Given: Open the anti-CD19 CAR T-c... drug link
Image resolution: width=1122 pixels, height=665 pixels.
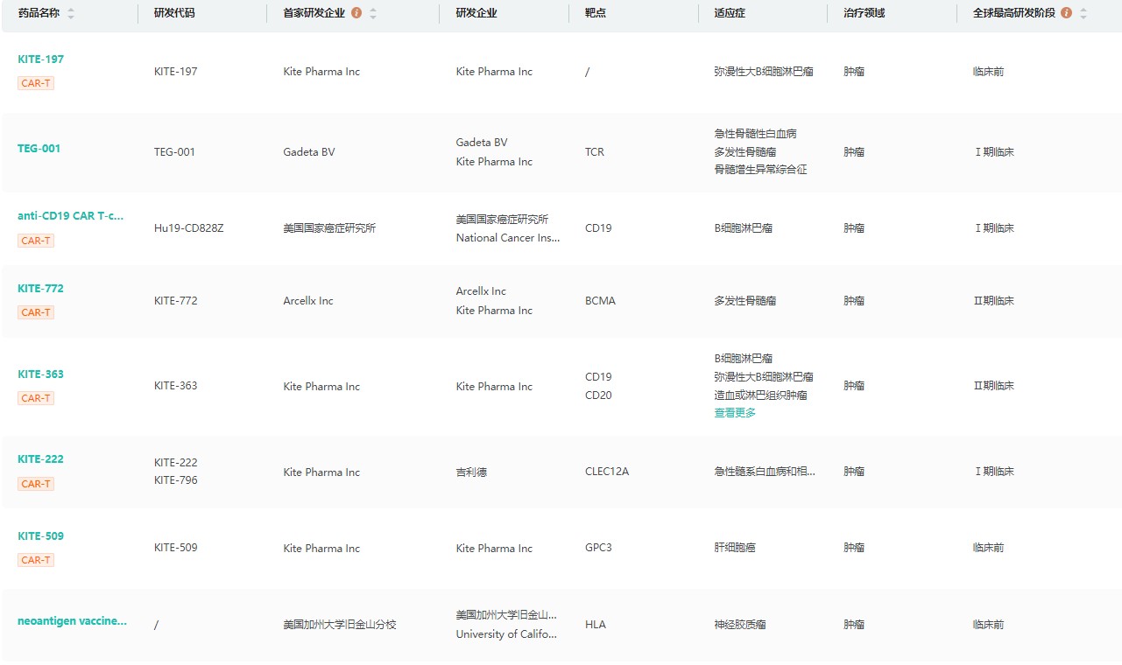Looking at the screenshot, I should [71, 216].
